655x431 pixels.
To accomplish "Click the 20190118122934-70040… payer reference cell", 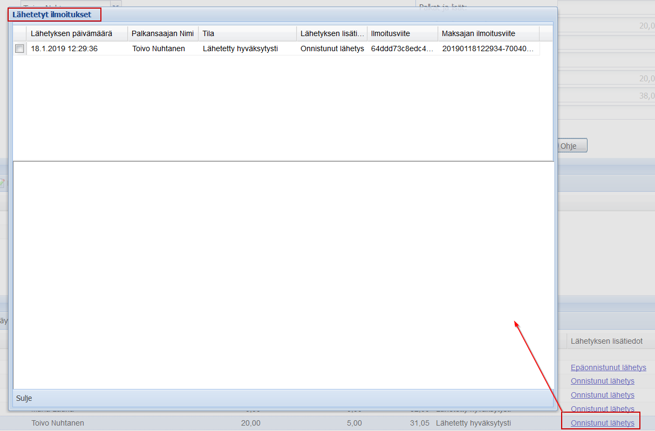I will click(x=488, y=48).
